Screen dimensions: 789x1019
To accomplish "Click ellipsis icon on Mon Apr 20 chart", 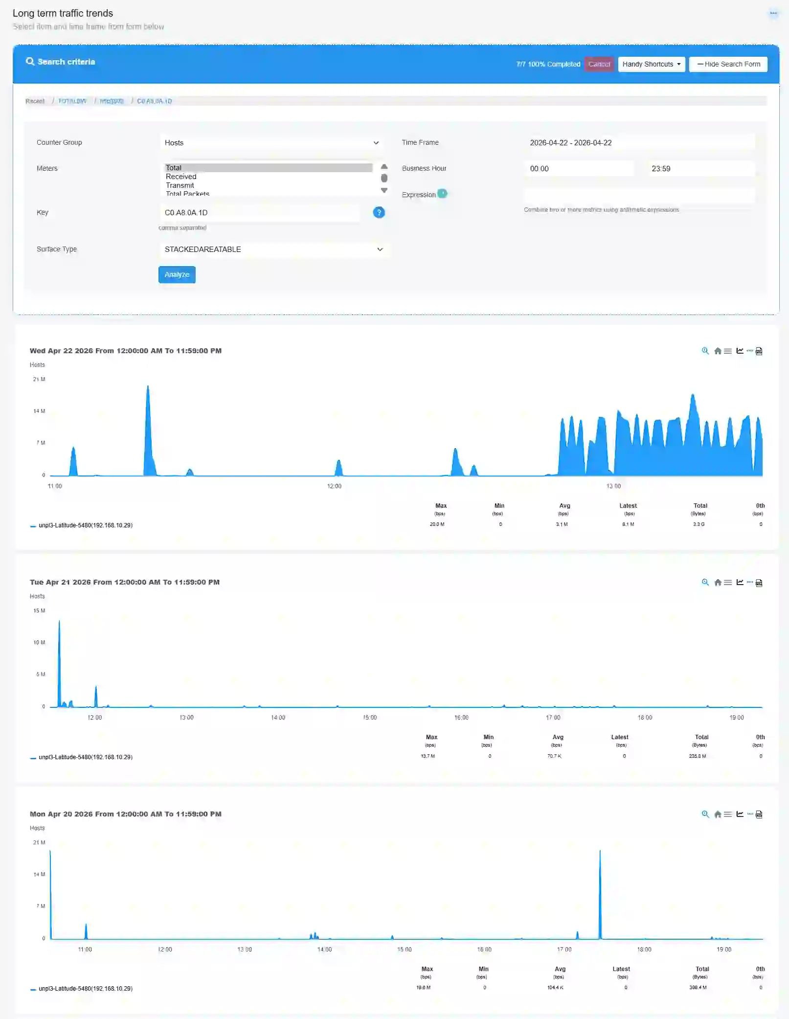I will (x=749, y=814).
